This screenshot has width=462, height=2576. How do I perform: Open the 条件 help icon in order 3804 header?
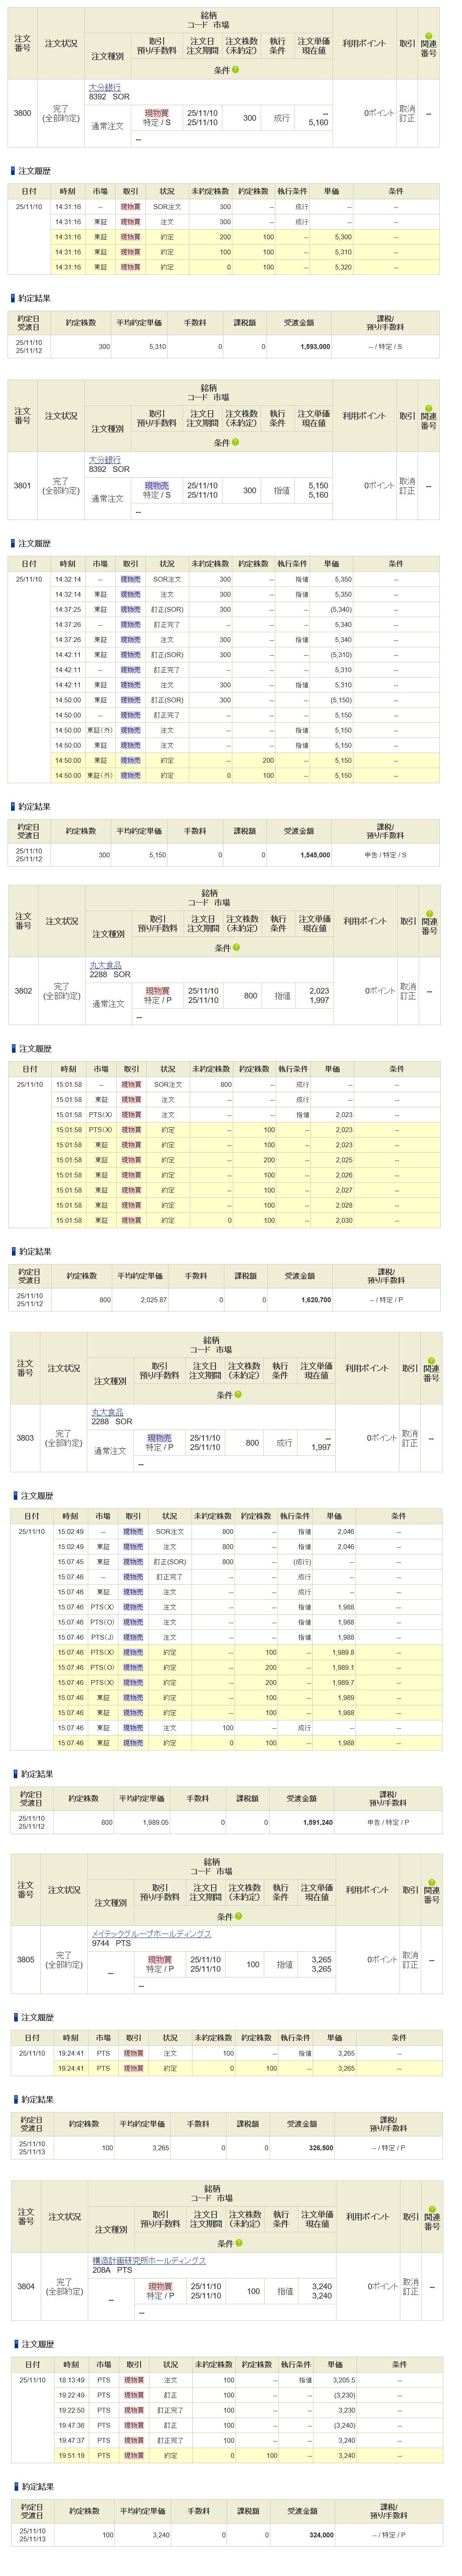(x=239, y=2243)
